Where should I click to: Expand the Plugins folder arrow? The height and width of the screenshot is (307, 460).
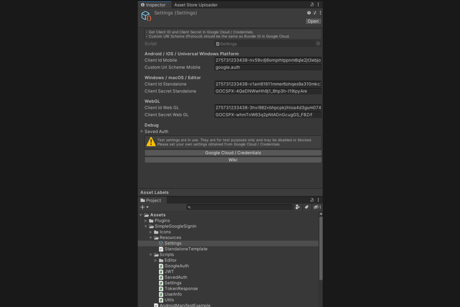146,221
